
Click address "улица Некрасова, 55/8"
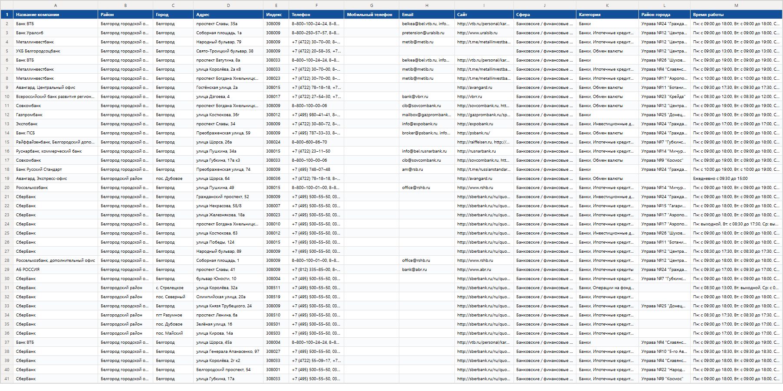(x=228, y=206)
